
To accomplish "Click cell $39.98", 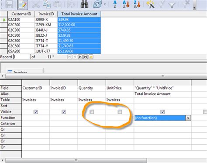I will click(x=79, y=20).
